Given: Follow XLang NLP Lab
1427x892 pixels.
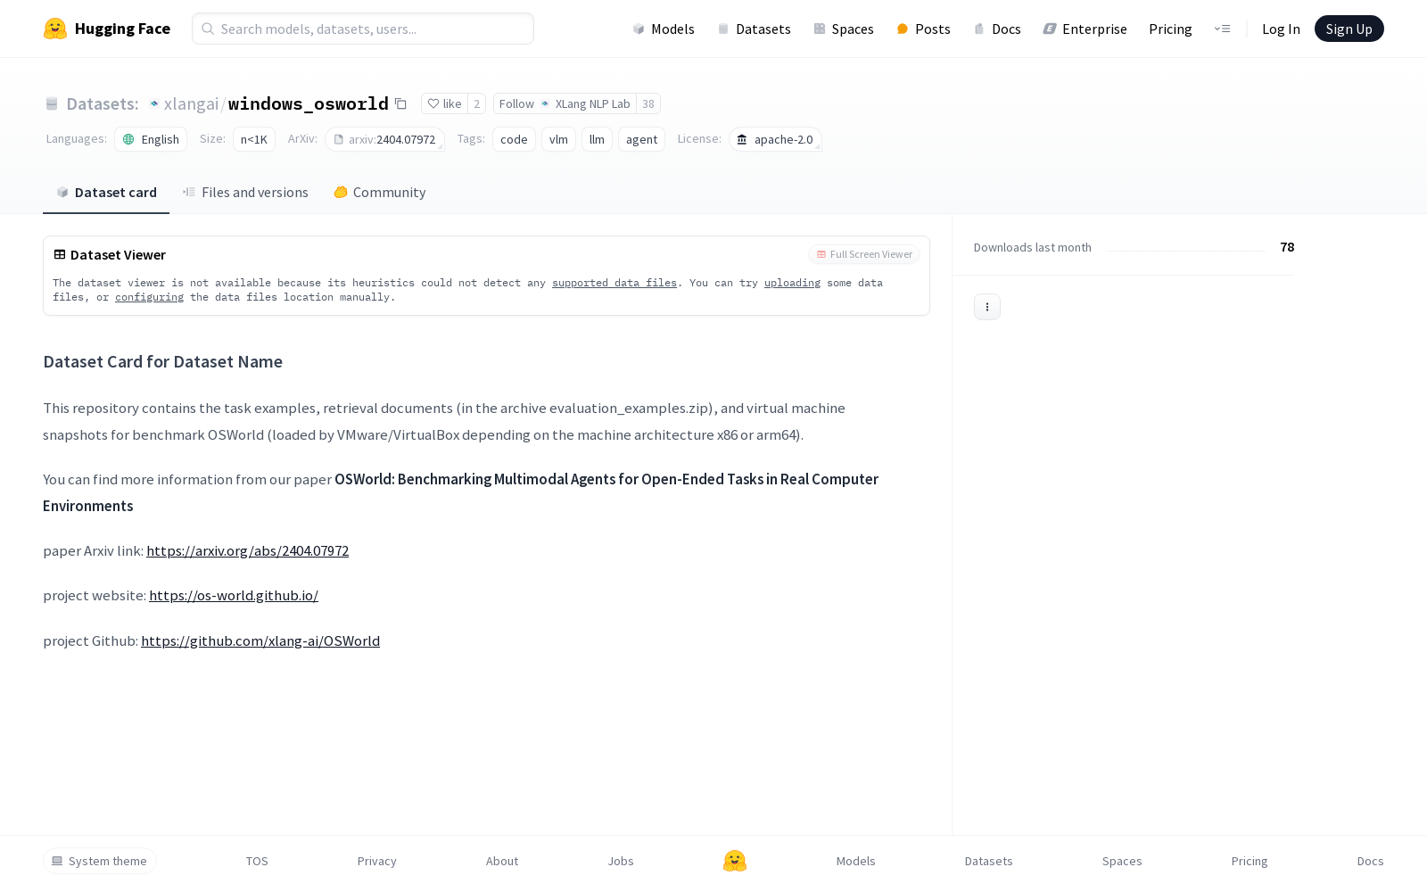Looking at the screenshot, I should pyautogui.click(x=565, y=103).
